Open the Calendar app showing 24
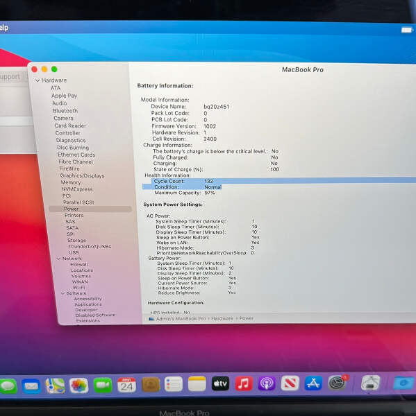 (126, 385)
